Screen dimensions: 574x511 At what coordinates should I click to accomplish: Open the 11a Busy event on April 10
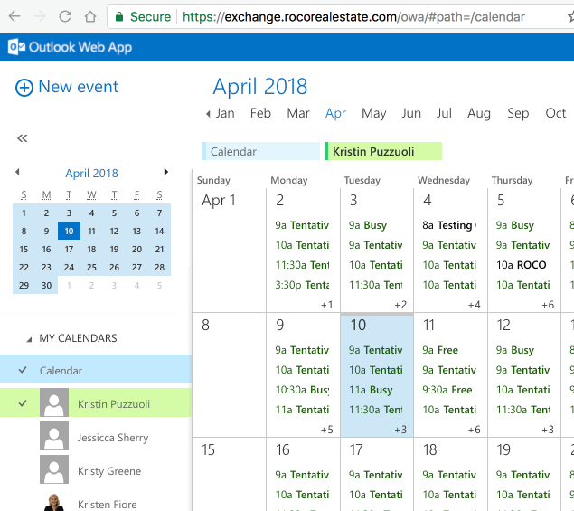(x=371, y=390)
